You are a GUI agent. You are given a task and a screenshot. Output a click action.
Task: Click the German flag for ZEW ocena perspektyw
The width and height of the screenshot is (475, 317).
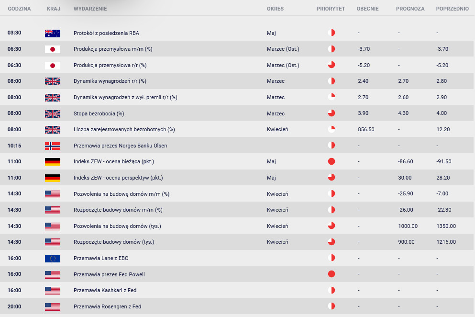point(53,178)
